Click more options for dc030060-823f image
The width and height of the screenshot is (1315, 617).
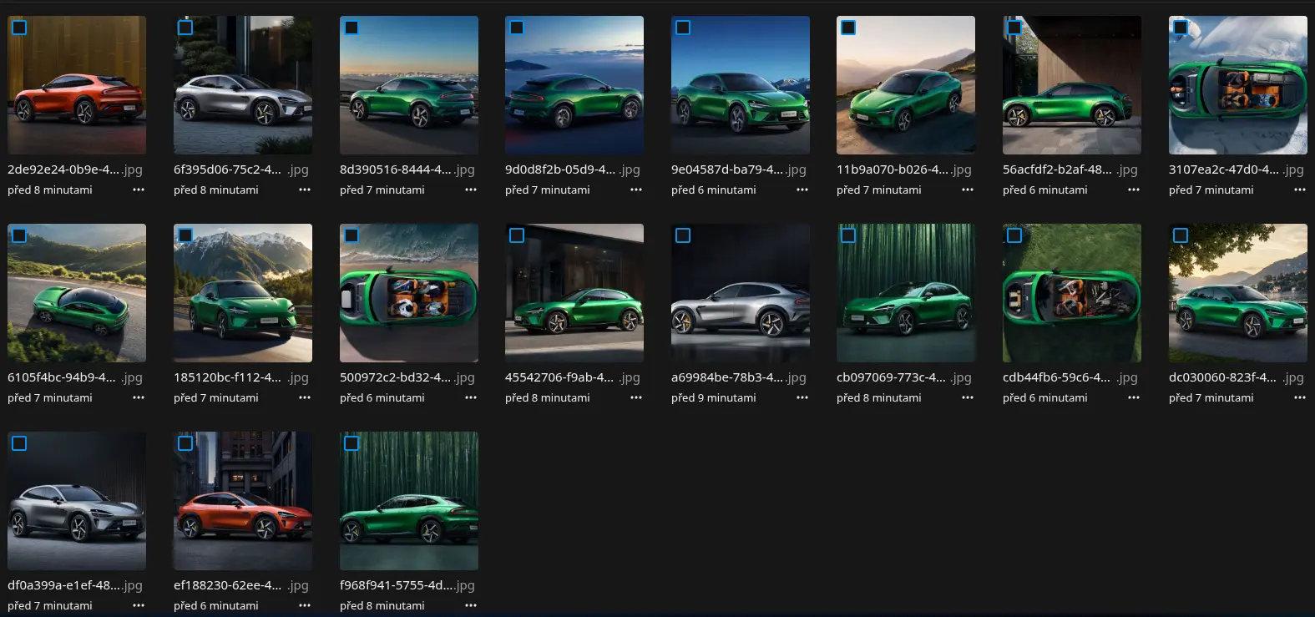pos(1300,398)
